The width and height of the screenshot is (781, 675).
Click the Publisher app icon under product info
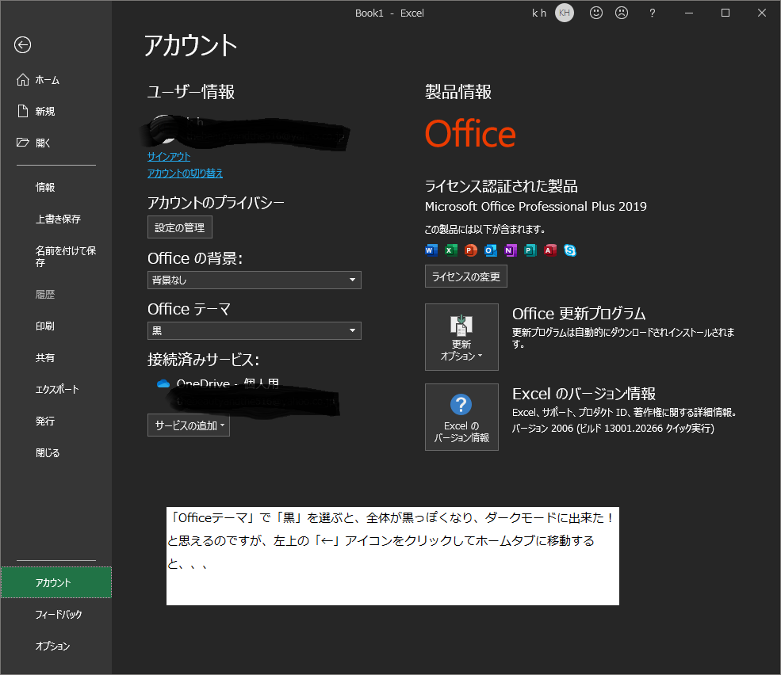click(530, 250)
